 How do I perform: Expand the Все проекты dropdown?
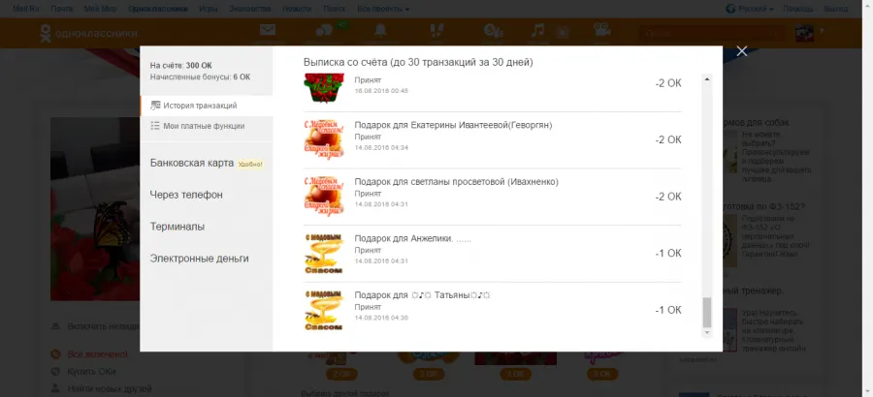click(383, 9)
